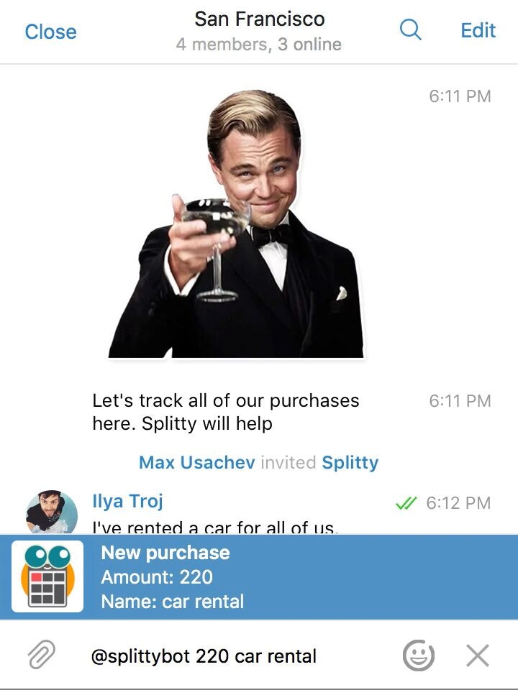Image resolution: width=518 pixels, height=690 pixels.
Task: Select the Splitty bot calculator icon
Action: click(x=47, y=576)
